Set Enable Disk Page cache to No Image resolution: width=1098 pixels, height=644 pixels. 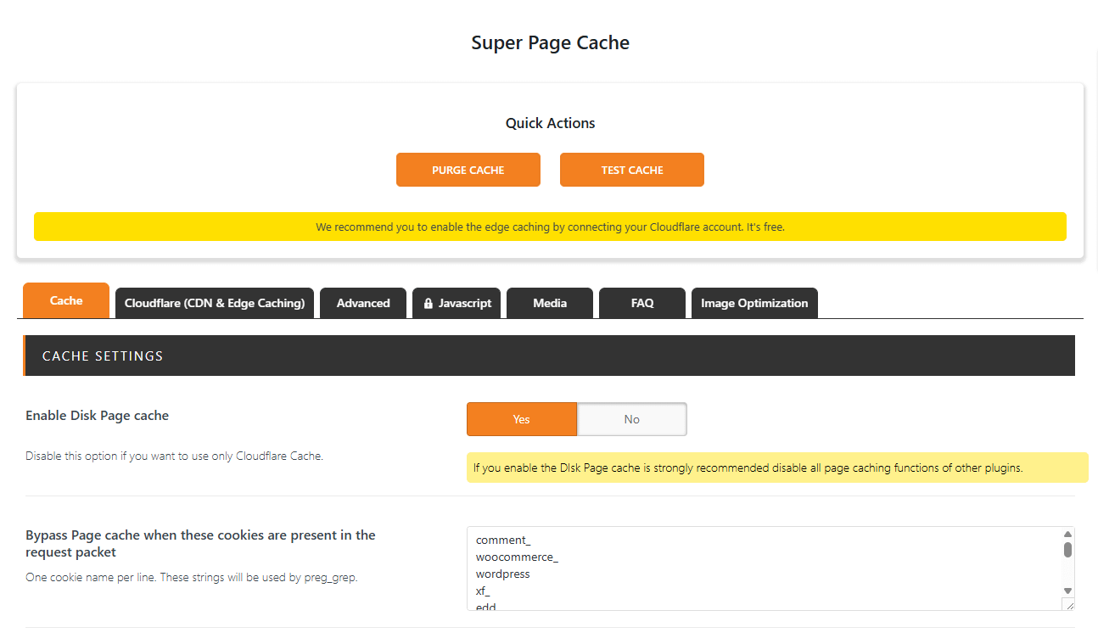(x=632, y=419)
